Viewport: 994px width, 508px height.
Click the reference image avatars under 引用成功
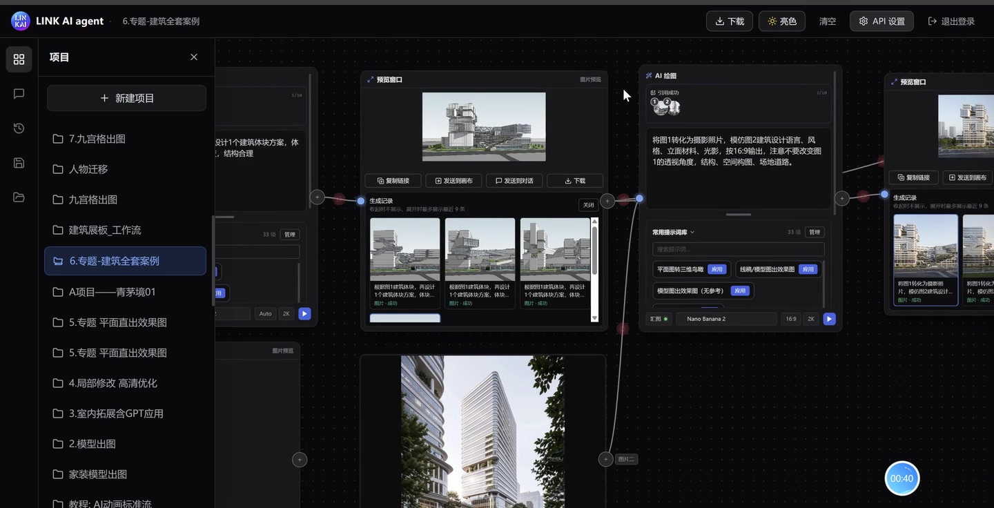pos(665,106)
